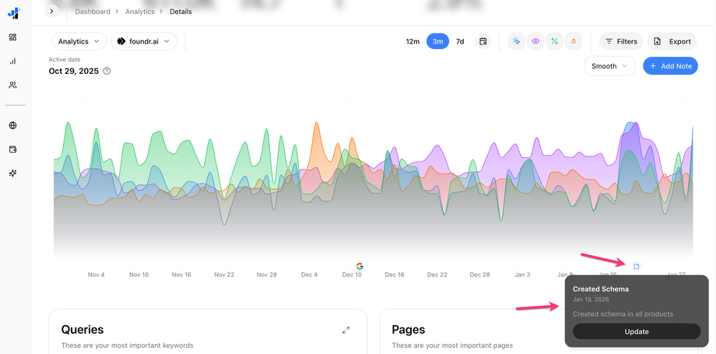The width and height of the screenshot is (716, 354).
Task: Click the Dec 4 axis label
Action: [x=309, y=275]
